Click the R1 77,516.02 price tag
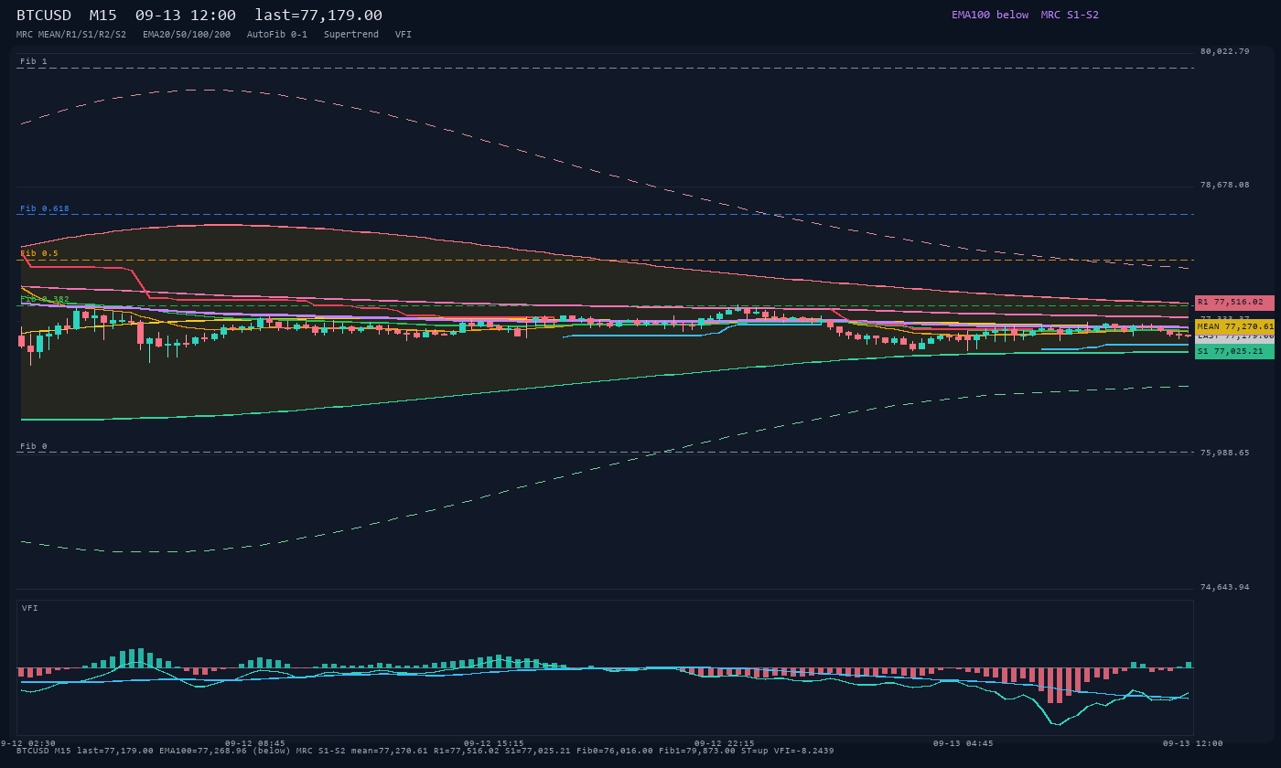Viewport: 1281px width, 768px height. [x=1234, y=303]
